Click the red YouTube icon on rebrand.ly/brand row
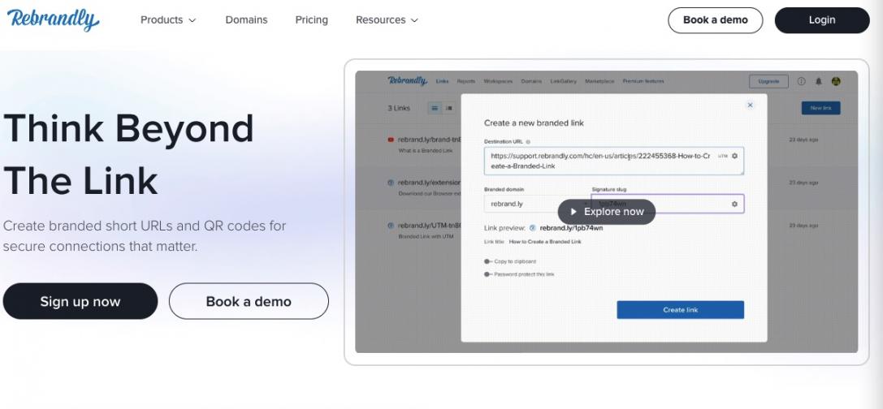Viewport: 883px width, 409px height. [391, 140]
